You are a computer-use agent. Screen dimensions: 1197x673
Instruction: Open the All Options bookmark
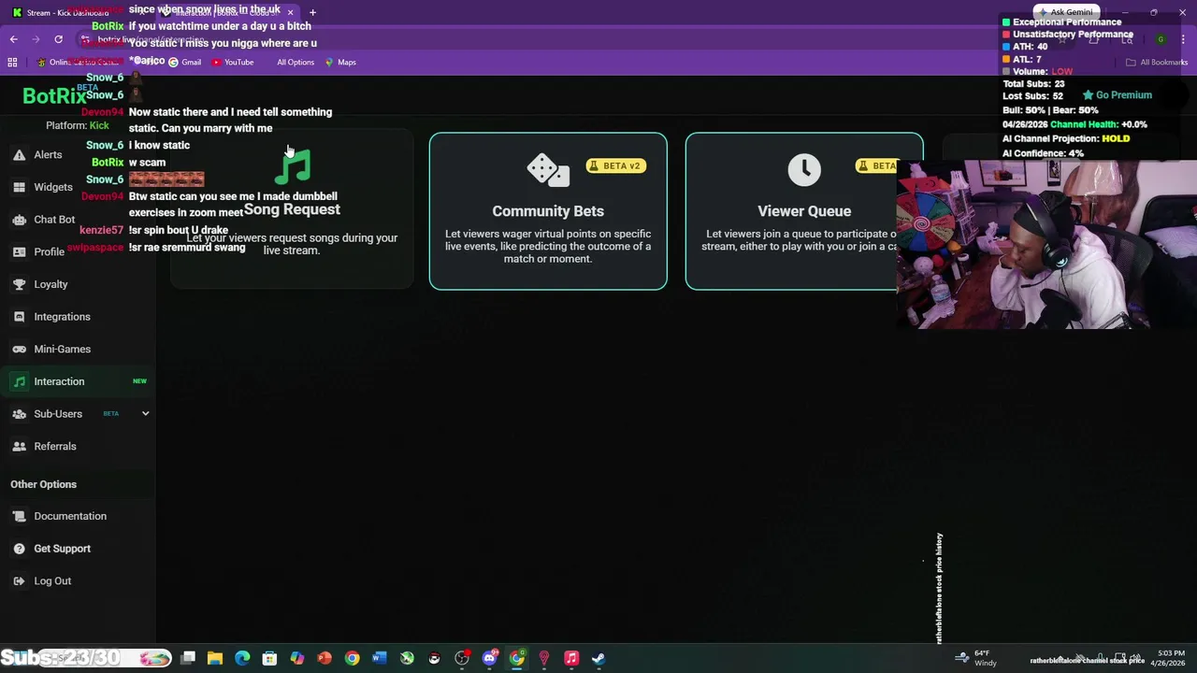point(296,63)
